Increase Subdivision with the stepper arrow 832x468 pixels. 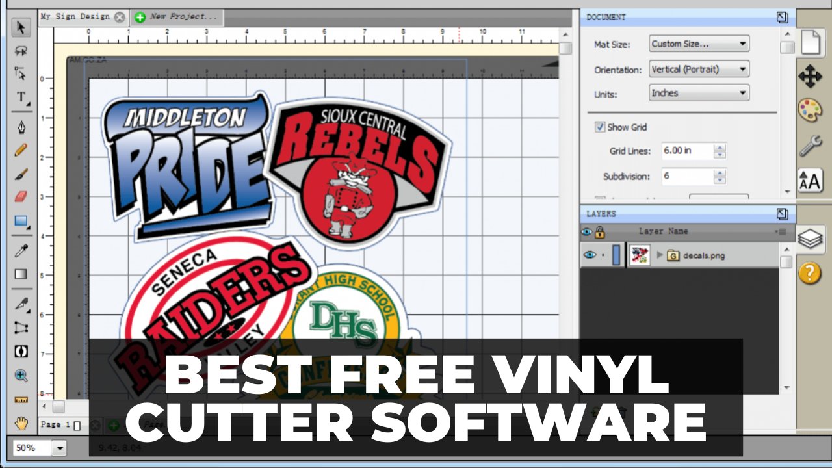tap(720, 173)
